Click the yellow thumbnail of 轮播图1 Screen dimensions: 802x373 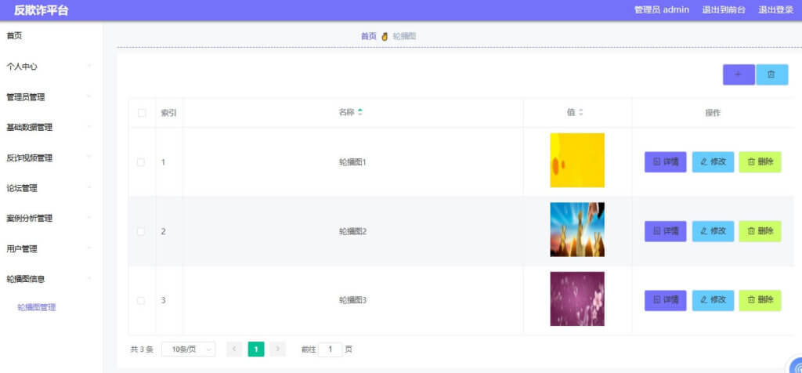pos(577,160)
